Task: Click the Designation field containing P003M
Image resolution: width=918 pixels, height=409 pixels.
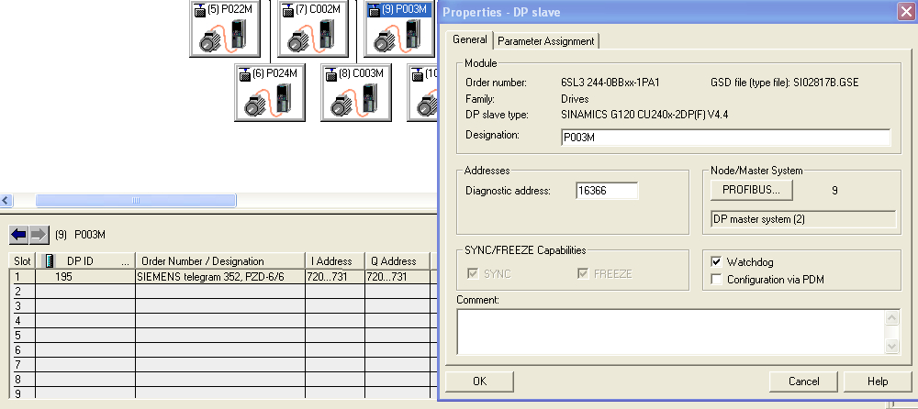Action: (x=725, y=138)
